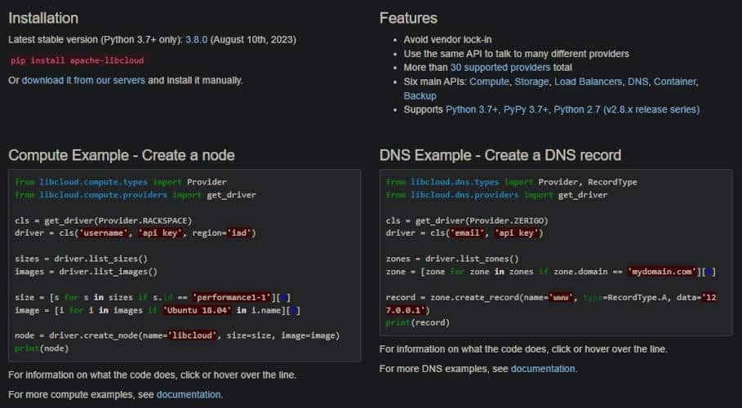Go to the Load Balancers link
This screenshot has width=742, height=408.
(x=587, y=82)
